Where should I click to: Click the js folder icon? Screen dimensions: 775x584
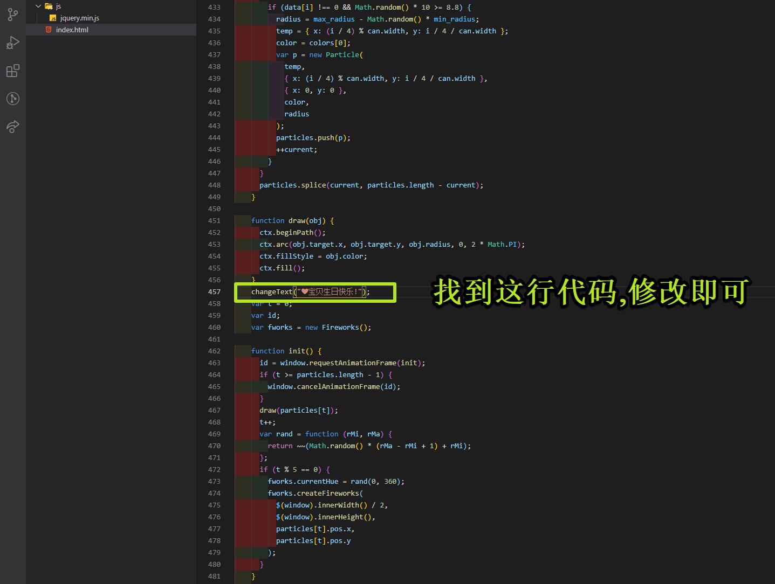[x=49, y=6]
